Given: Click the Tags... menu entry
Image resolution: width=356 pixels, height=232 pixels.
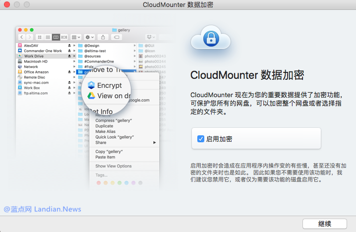Looking at the screenshot, I should (101, 175).
